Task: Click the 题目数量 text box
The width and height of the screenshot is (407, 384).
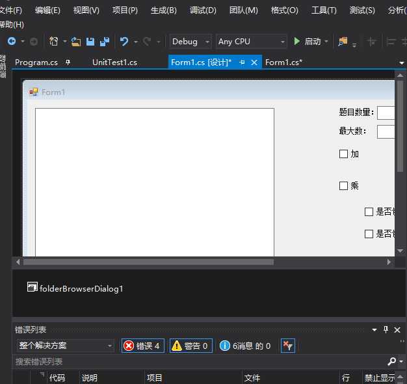Action: pyautogui.click(x=386, y=113)
